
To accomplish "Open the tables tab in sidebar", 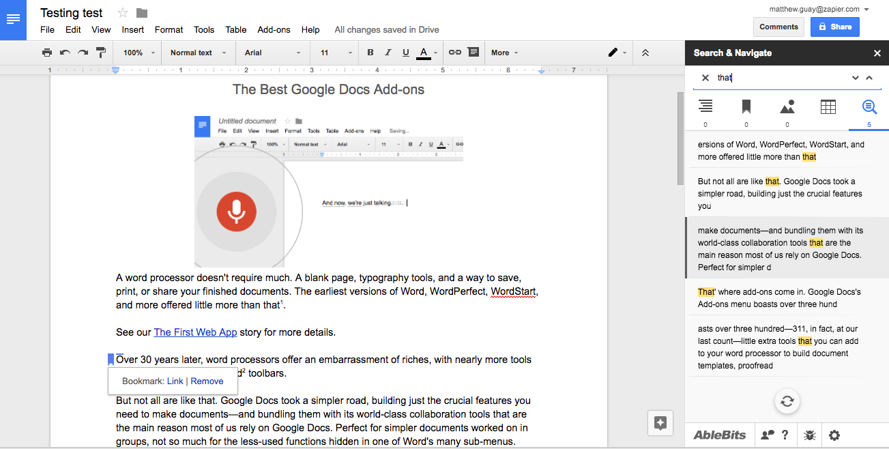I will tap(828, 107).
